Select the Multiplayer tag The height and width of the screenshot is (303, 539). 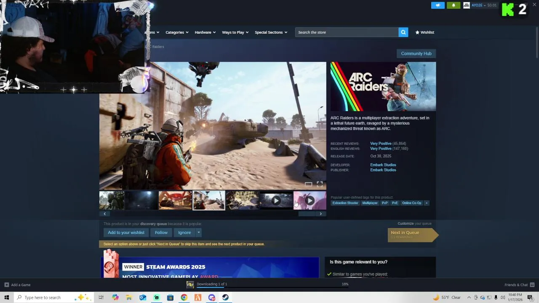point(370,203)
